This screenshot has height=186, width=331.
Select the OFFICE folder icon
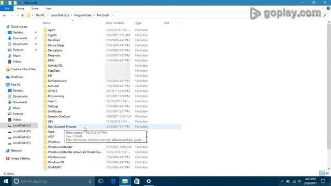click(x=45, y=91)
